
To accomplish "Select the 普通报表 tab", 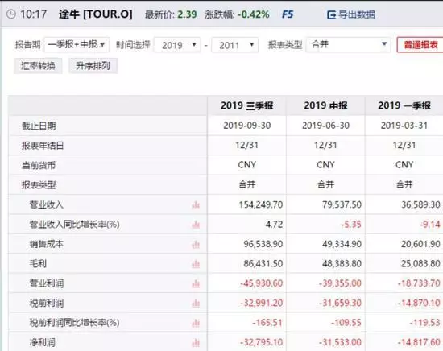I will click(420, 44).
